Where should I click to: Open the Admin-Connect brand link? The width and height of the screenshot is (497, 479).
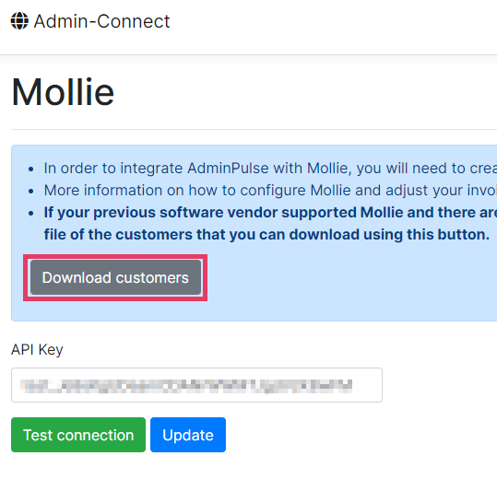click(x=90, y=21)
